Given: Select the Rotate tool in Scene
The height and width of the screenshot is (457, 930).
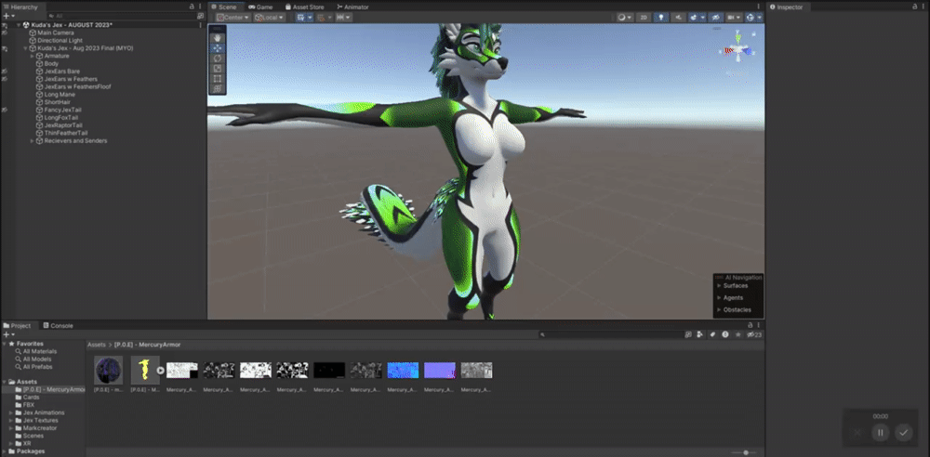Looking at the screenshot, I should point(217,59).
